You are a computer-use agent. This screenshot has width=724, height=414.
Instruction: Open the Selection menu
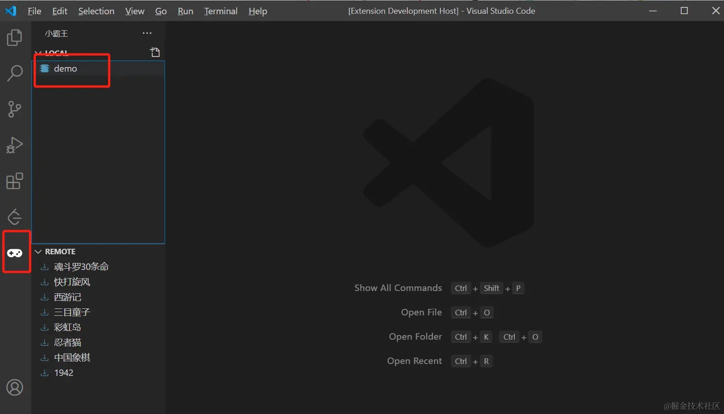pyautogui.click(x=96, y=11)
